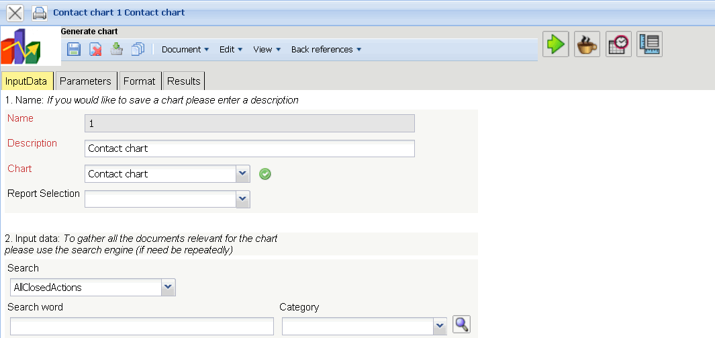This screenshot has width=715, height=338.
Task: Click the red X delete document icon
Action: click(x=95, y=49)
